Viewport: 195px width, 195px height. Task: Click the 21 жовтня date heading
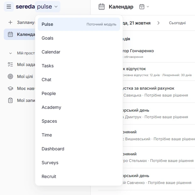pos(136,23)
